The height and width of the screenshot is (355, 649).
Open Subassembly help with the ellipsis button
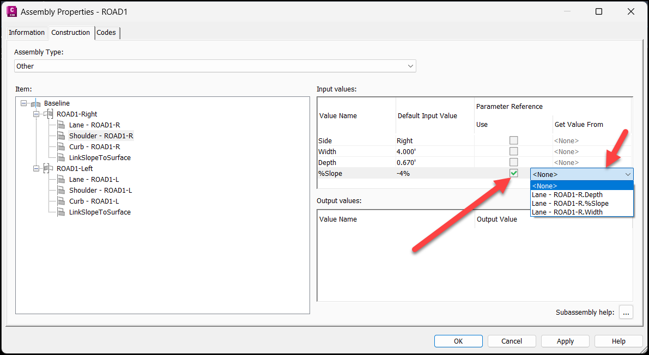(x=626, y=313)
